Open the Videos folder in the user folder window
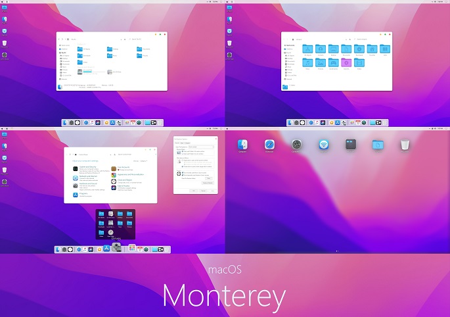This screenshot has height=317, width=450. click(359, 62)
